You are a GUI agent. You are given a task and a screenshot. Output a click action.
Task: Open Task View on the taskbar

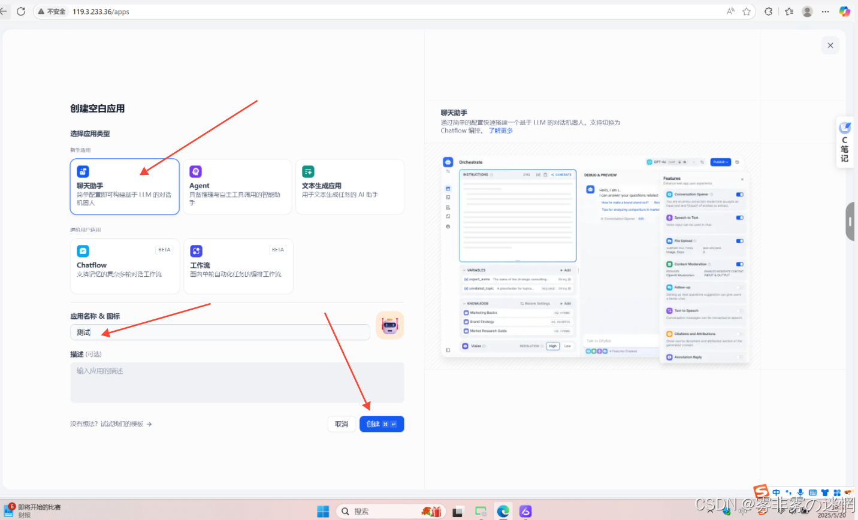click(x=458, y=511)
